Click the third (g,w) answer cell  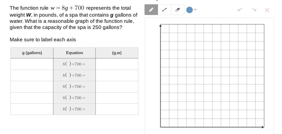click(x=117, y=87)
